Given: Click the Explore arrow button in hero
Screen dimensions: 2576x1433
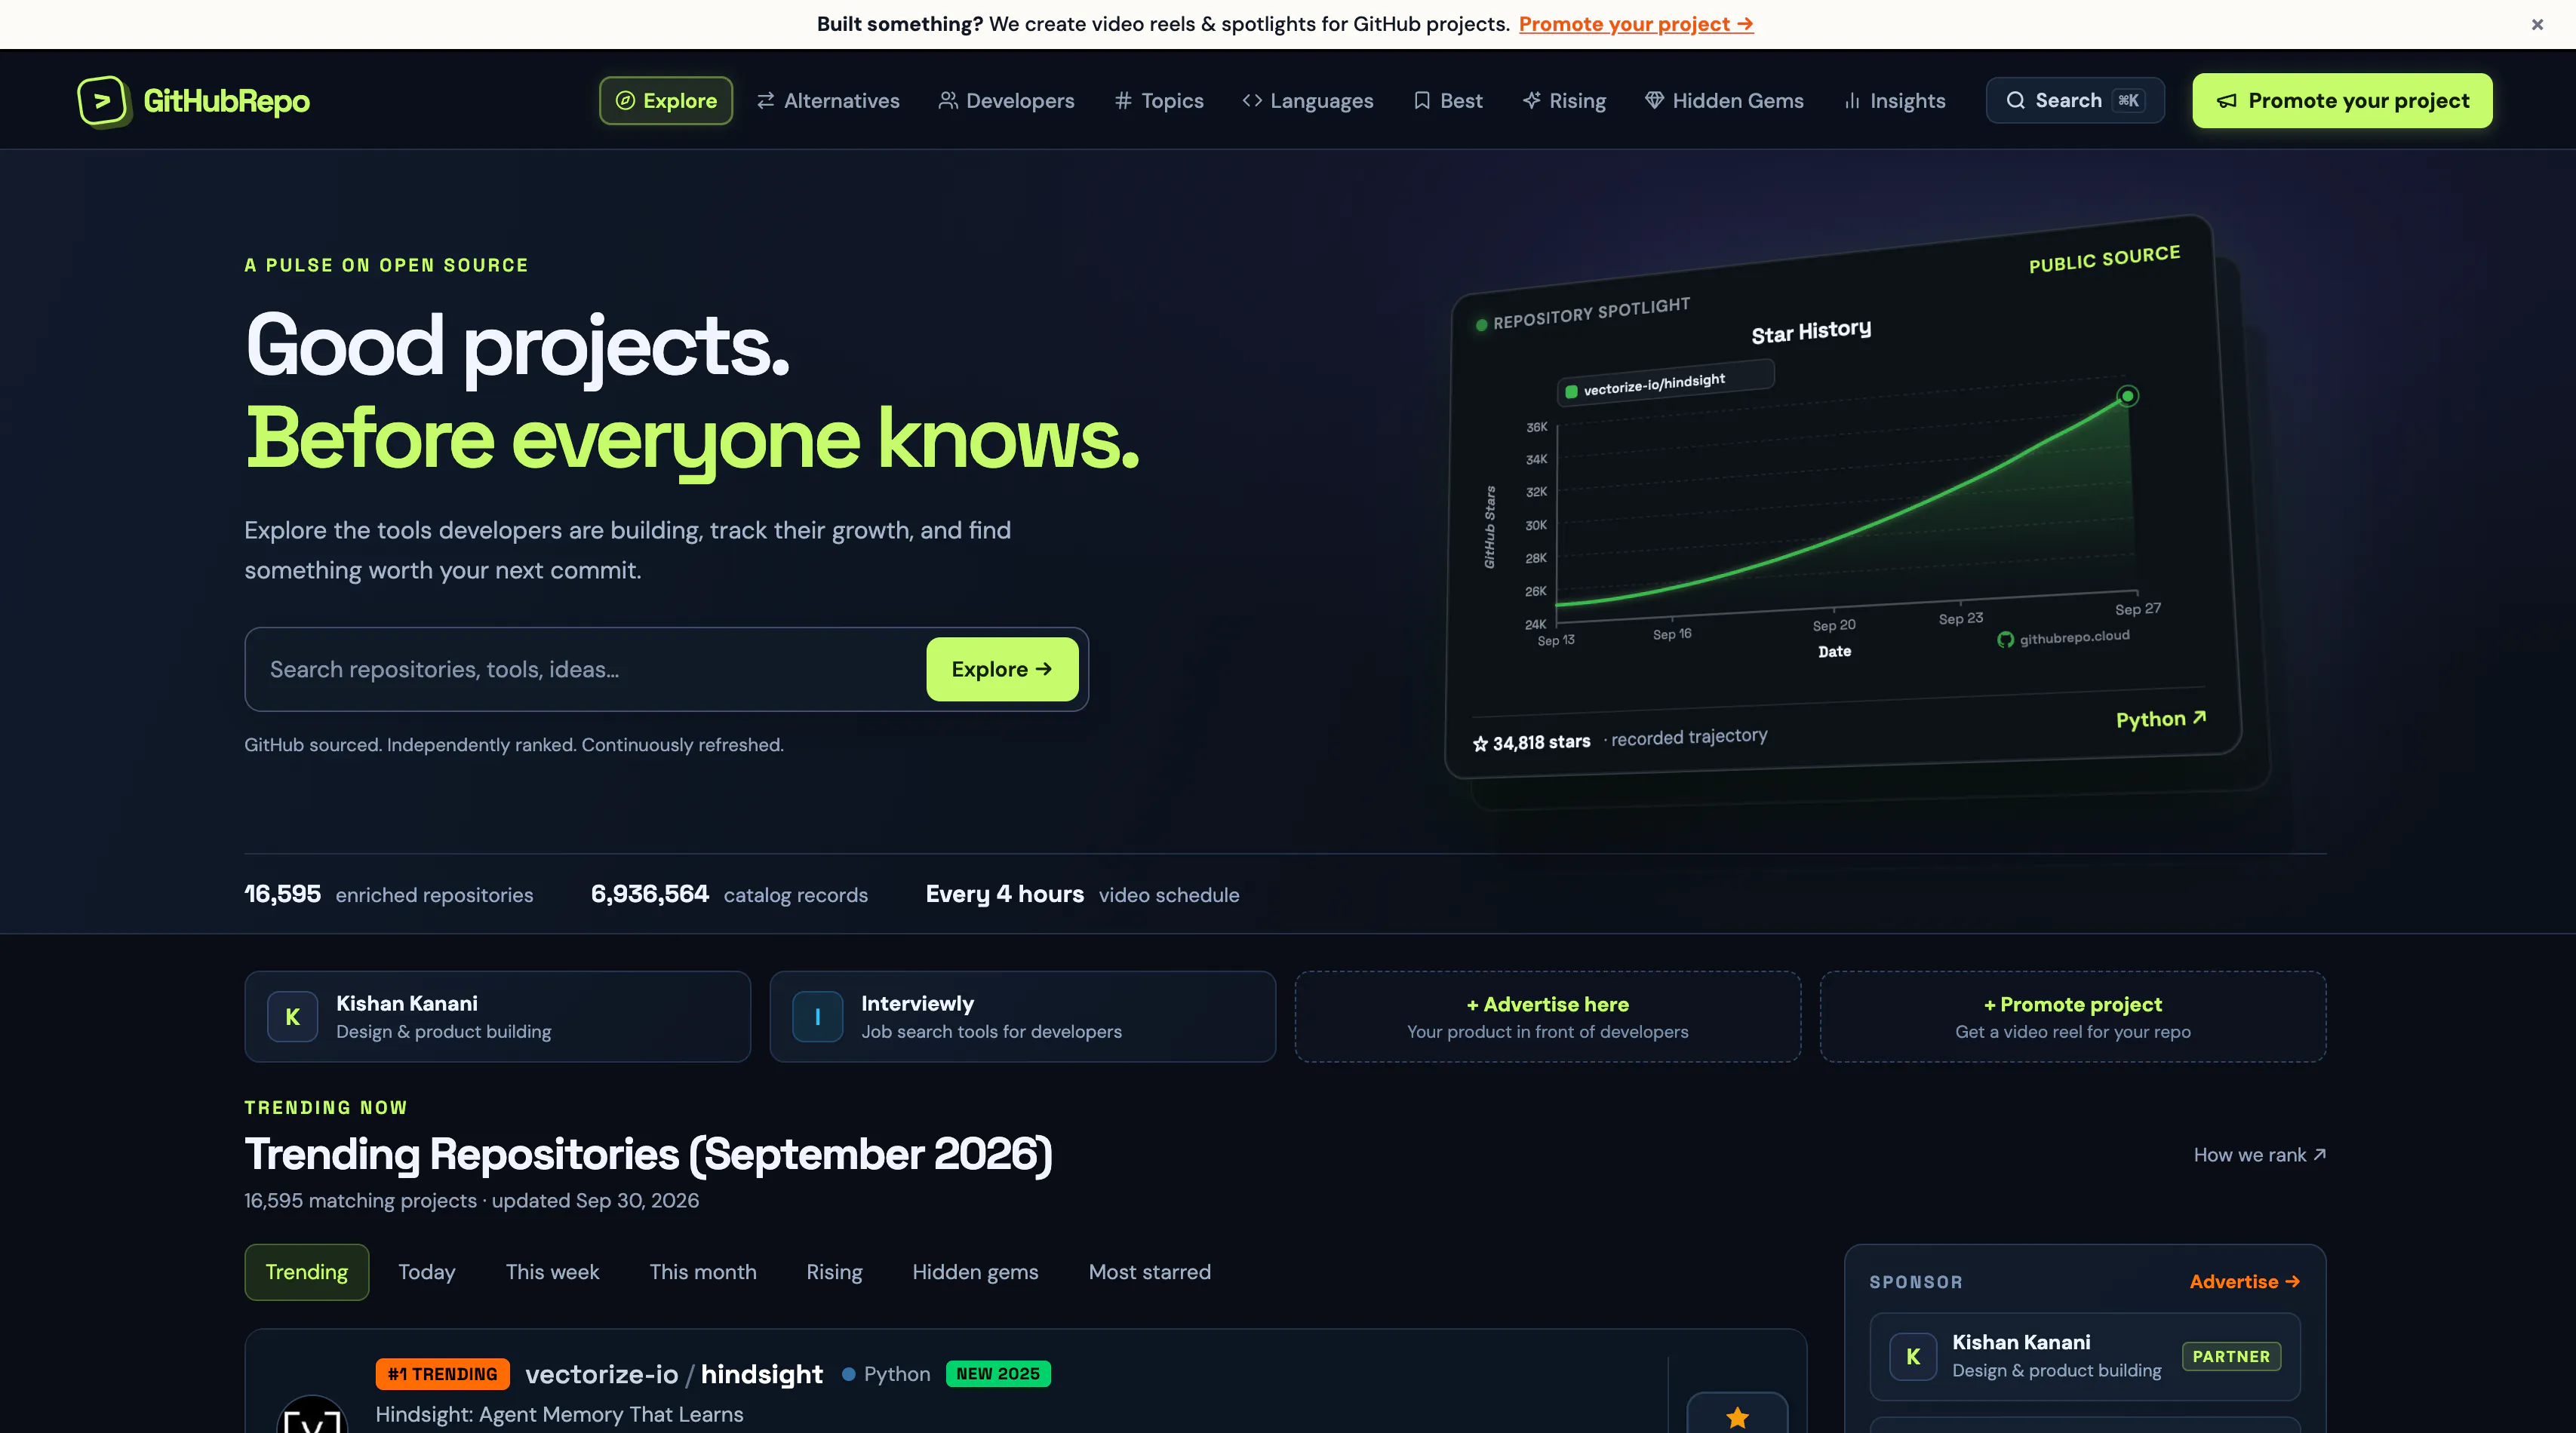Looking at the screenshot, I should (x=1002, y=670).
